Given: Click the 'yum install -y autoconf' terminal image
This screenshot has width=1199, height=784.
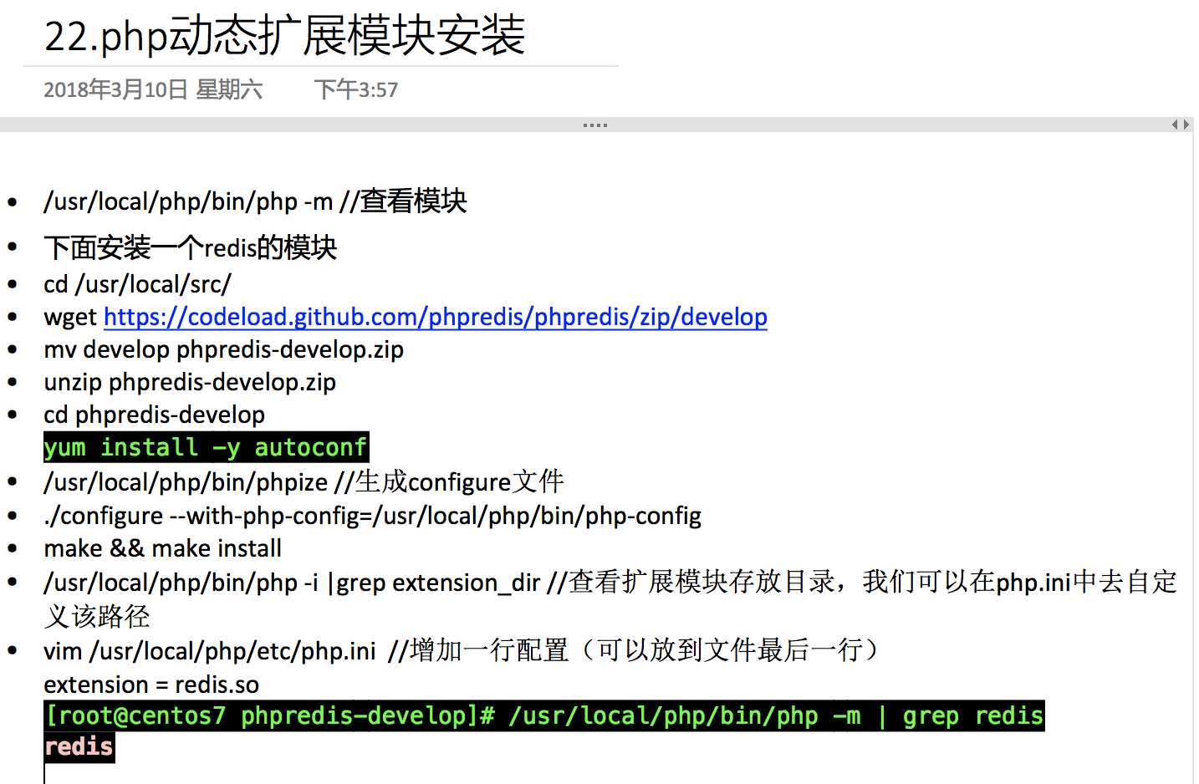Looking at the screenshot, I should (207, 447).
